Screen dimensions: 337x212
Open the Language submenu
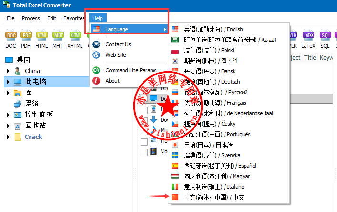click(129, 29)
